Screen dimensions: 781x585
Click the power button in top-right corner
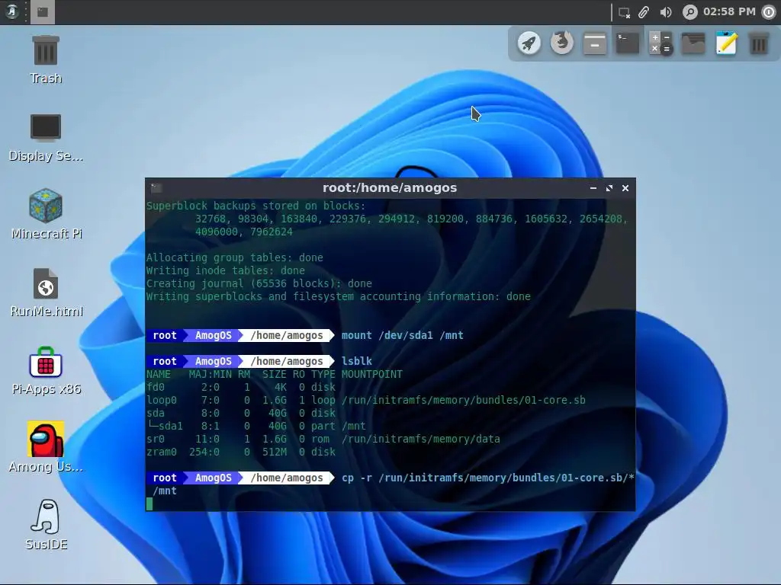(770, 12)
